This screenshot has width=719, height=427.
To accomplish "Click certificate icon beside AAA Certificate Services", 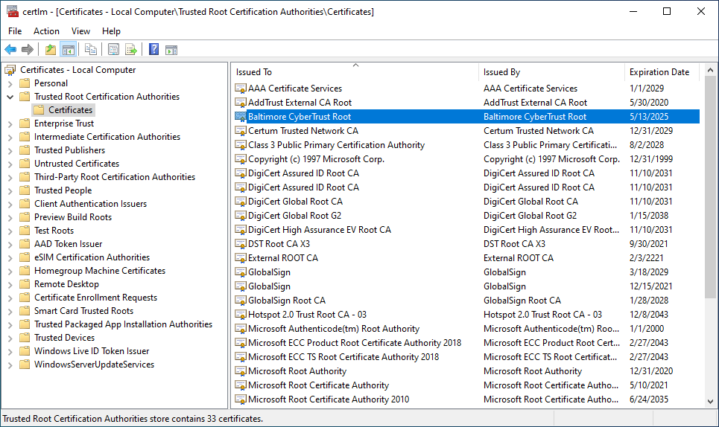I will tap(240, 89).
